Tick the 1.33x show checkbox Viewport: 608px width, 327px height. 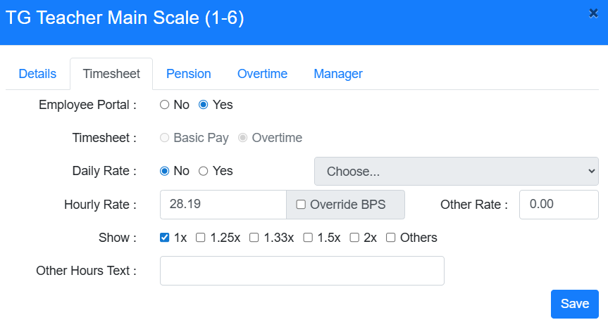tap(254, 238)
